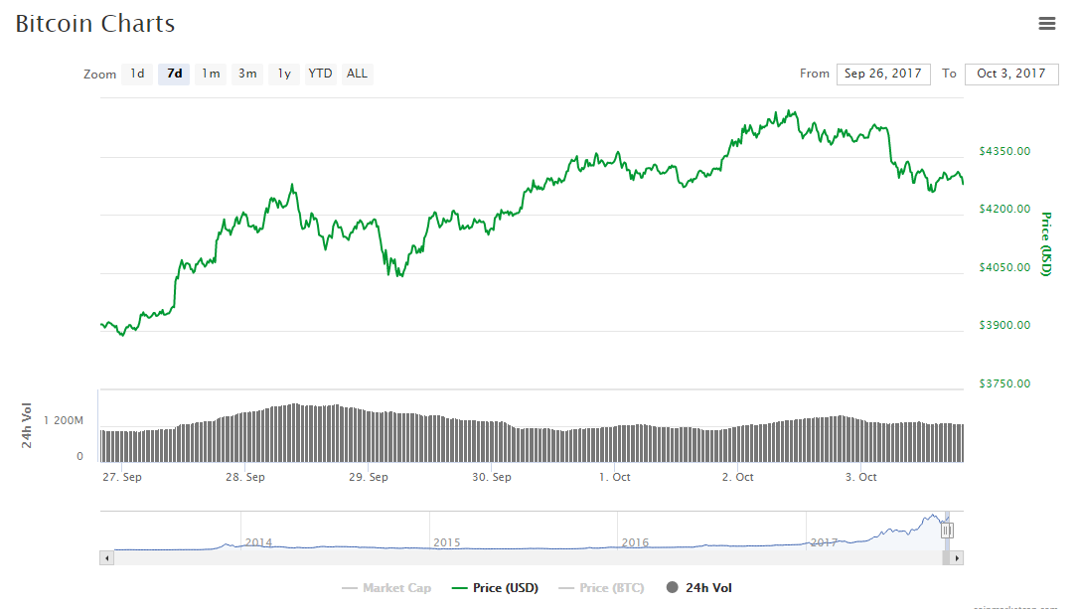Set zoom range to 1d

click(x=137, y=74)
